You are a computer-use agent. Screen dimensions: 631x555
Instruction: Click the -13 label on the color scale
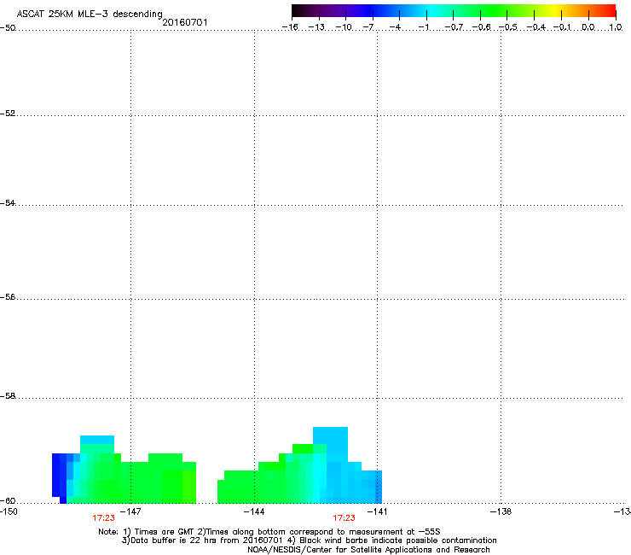tap(316, 27)
